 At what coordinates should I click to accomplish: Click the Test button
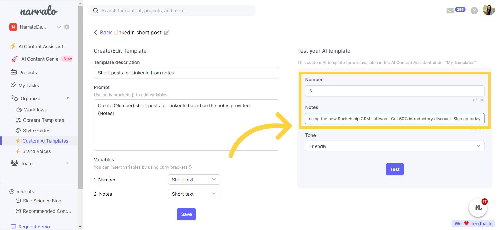tap(395, 169)
